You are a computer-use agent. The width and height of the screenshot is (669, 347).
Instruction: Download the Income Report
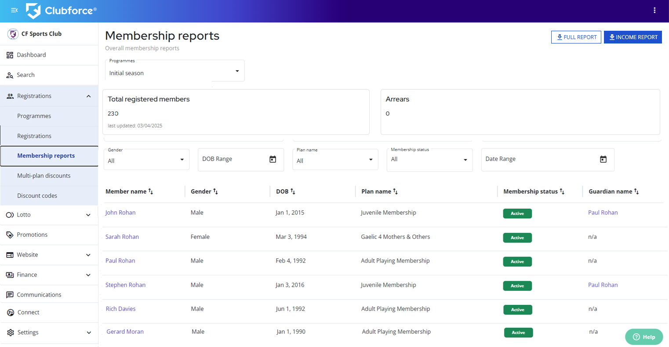click(x=633, y=37)
